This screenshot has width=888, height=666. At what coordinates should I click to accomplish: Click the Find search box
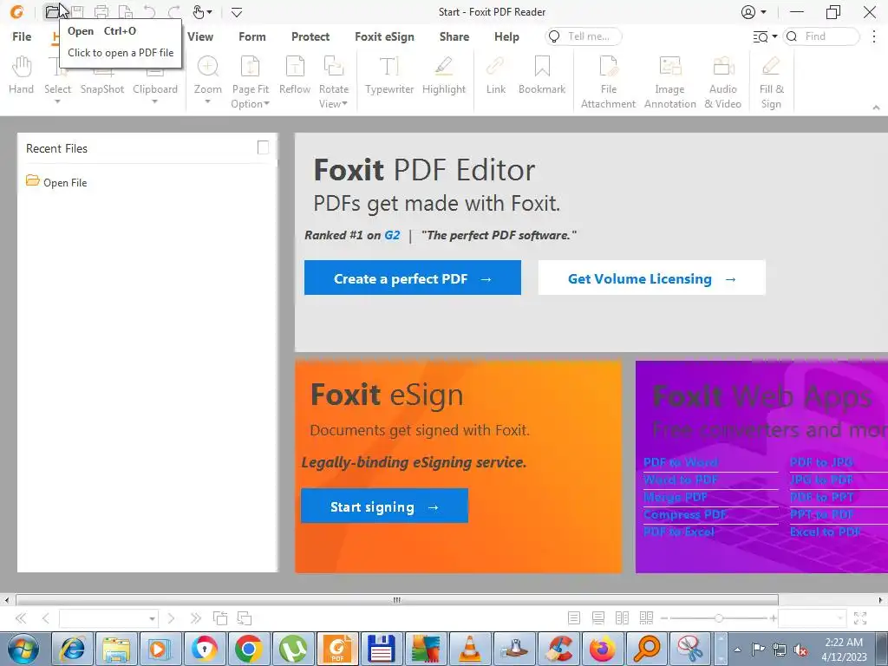(x=821, y=36)
